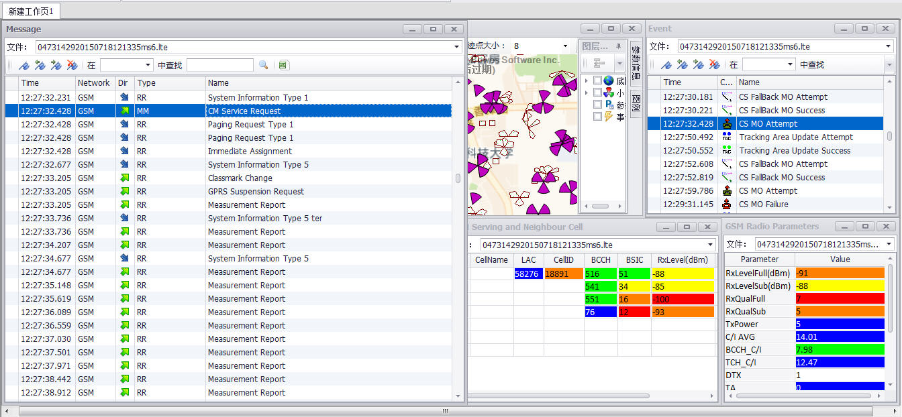Click event icon for 12:27:59.786 CS MO Attempt
Image resolution: width=902 pixels, height=417 pixels.
tap(727, 190)
